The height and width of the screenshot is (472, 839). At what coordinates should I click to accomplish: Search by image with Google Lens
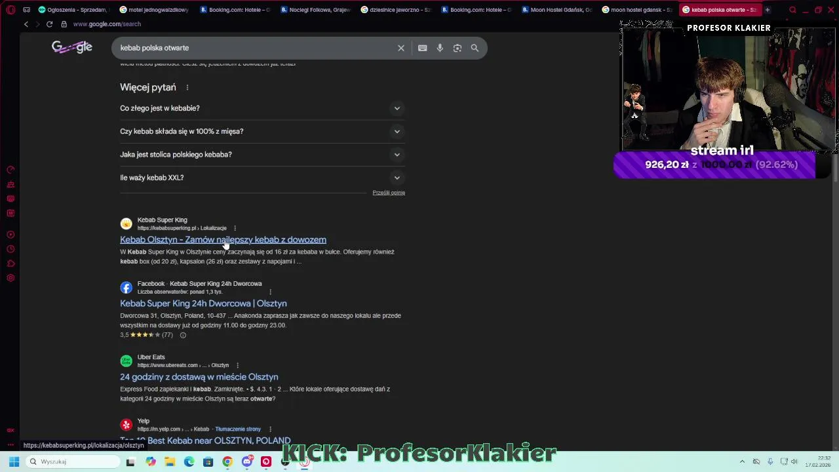[458, 48]
